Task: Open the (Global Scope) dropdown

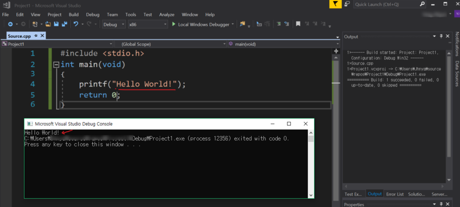Action: tap(170, 44)
